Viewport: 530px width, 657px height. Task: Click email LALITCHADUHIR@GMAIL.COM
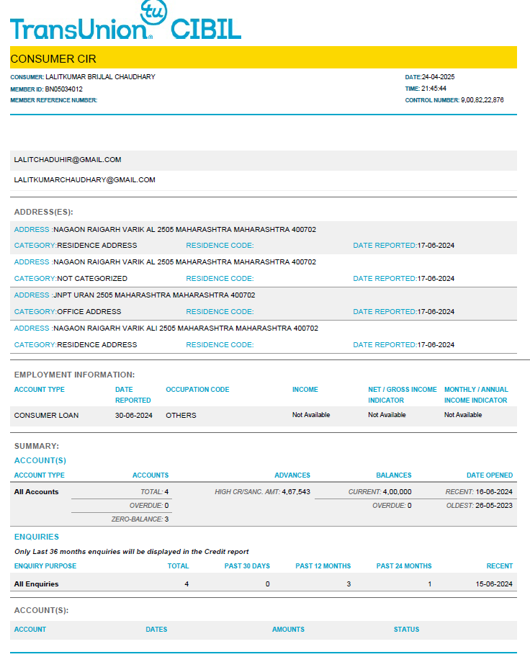click(68, 160)
